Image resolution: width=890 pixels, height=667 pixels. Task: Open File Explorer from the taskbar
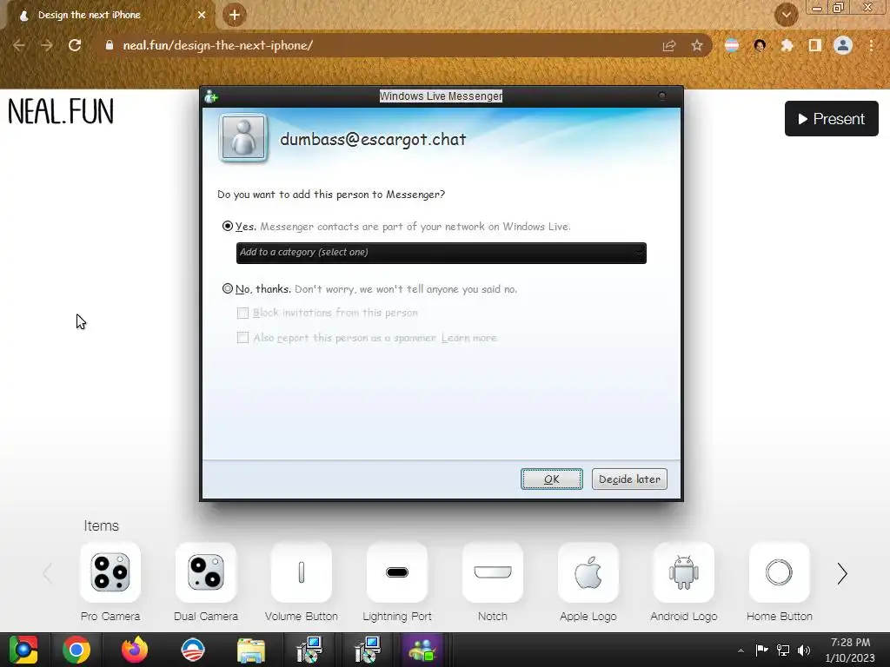[251, 650]
